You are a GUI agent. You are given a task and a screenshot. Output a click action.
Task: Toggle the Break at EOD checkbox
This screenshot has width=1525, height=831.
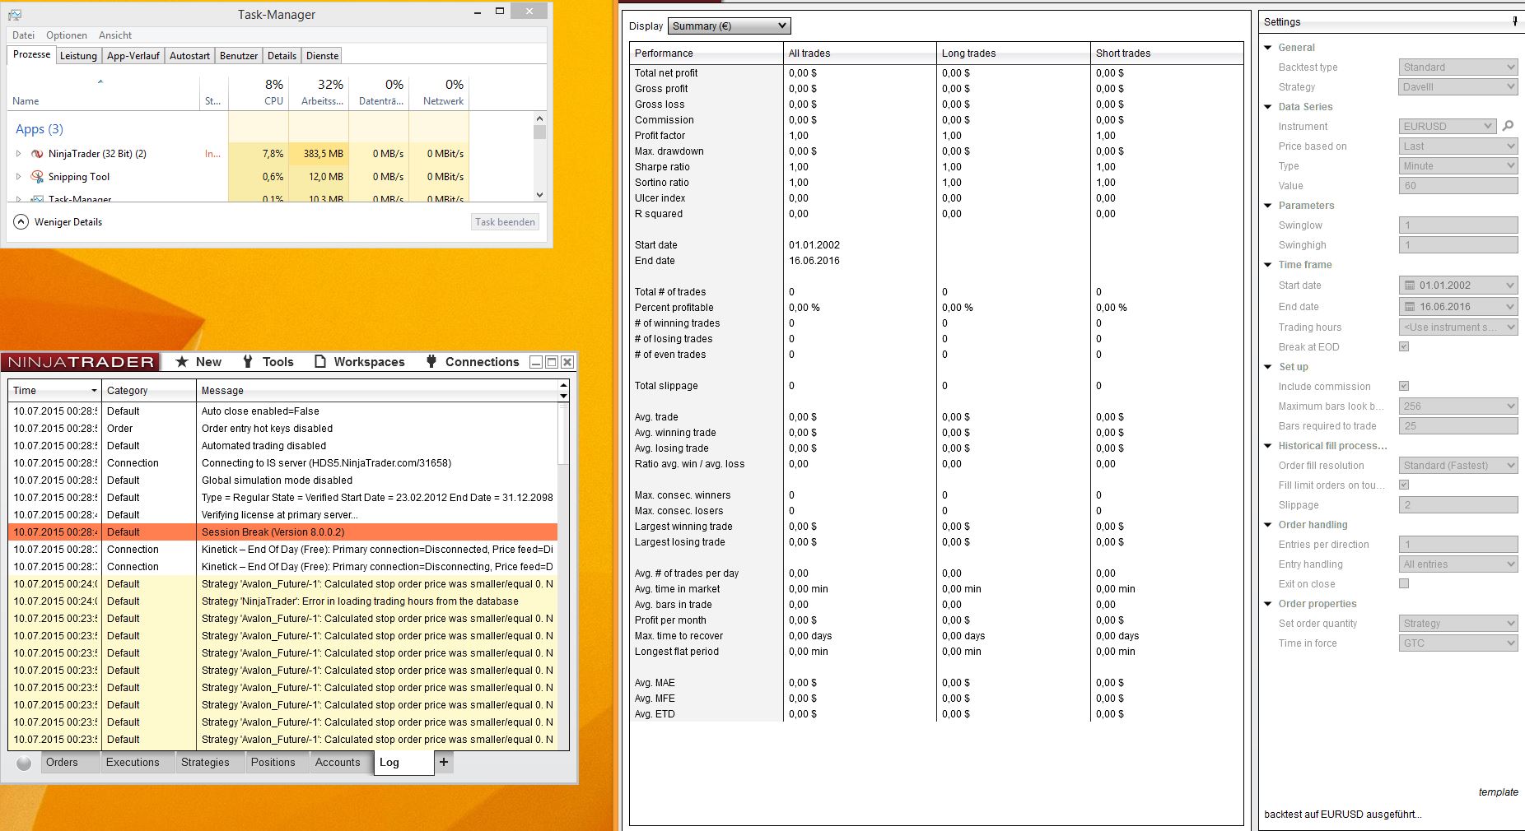[x=1404, y=346]
